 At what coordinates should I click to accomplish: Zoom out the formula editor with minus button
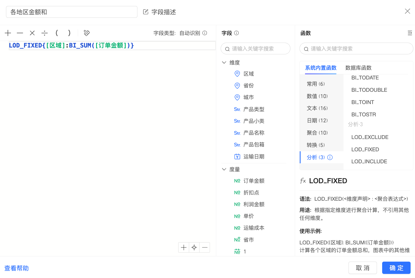tap(205, 247)
